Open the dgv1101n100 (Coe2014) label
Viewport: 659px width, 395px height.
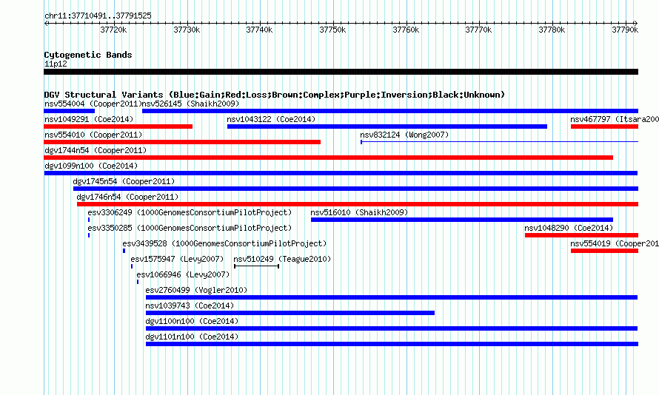192,337
